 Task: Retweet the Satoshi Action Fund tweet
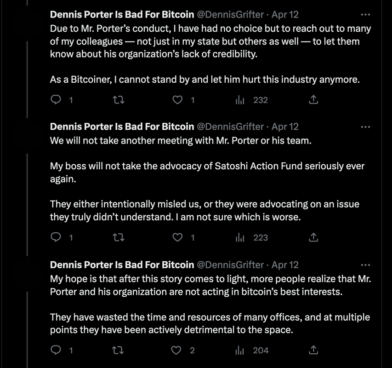pos(119,237)
